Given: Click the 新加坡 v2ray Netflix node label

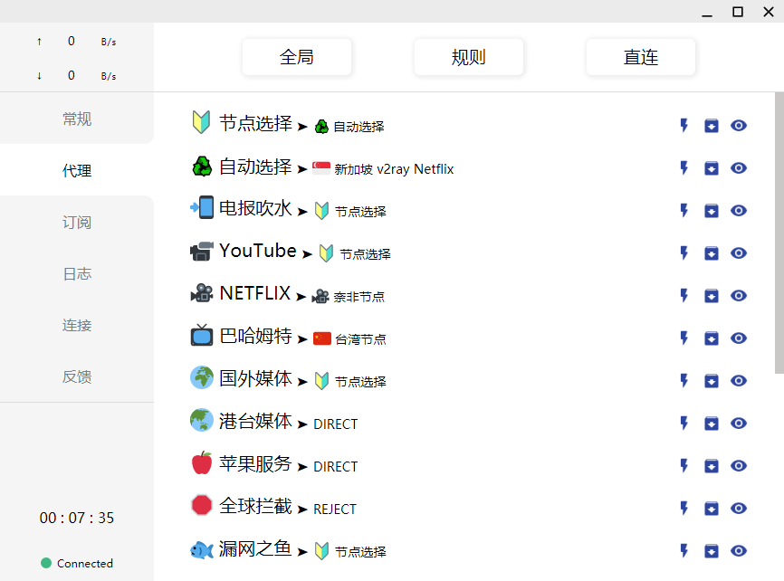Looking at the screenshot, I should pos(394,169).
